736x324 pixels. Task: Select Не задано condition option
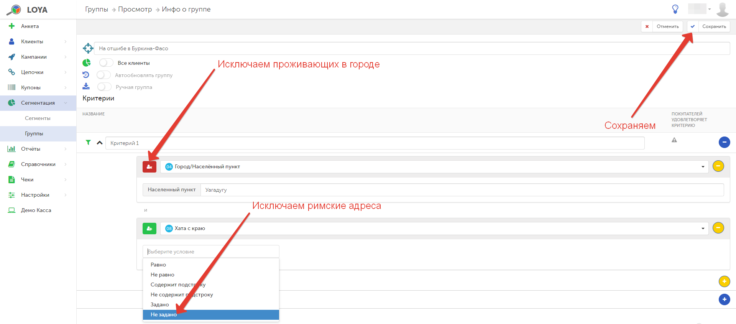(211, 314)
